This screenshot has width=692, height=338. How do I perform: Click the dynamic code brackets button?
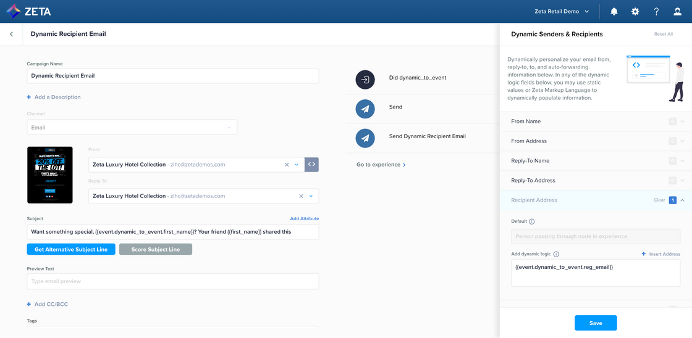pyautogui.click(x=311, y=165)
